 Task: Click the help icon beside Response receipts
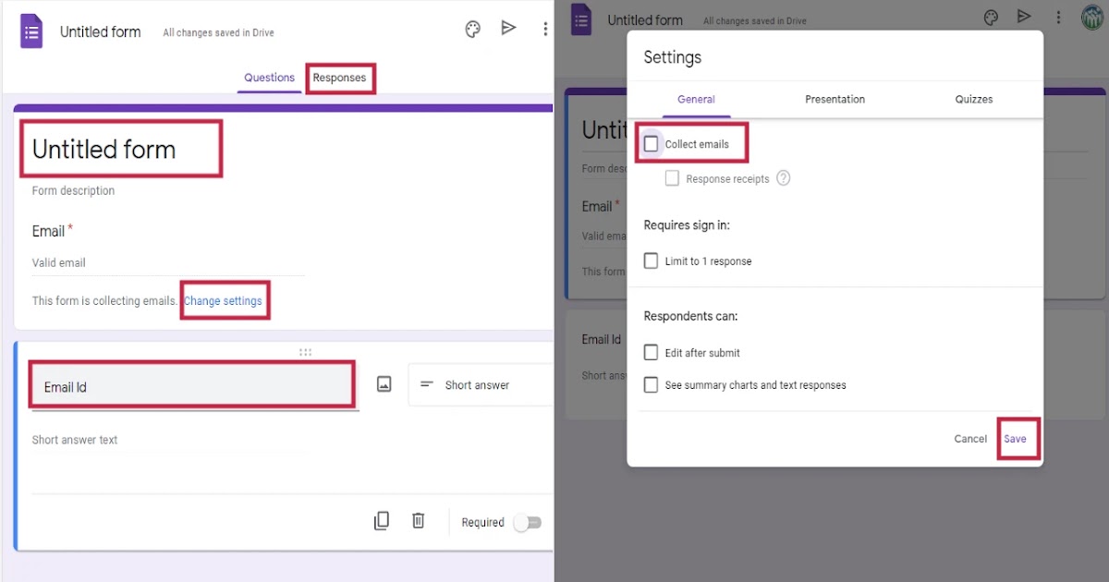point(783,177)
